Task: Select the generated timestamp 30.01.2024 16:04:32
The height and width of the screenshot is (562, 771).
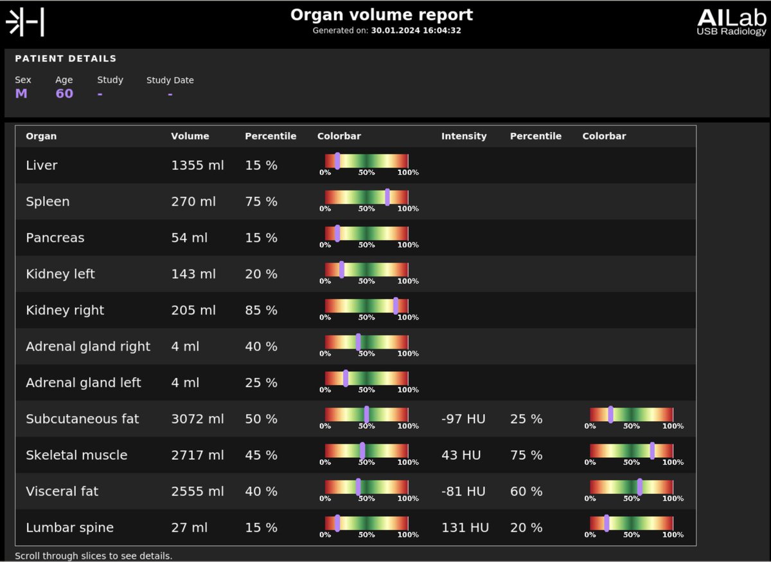Action: tap(416, 30)
